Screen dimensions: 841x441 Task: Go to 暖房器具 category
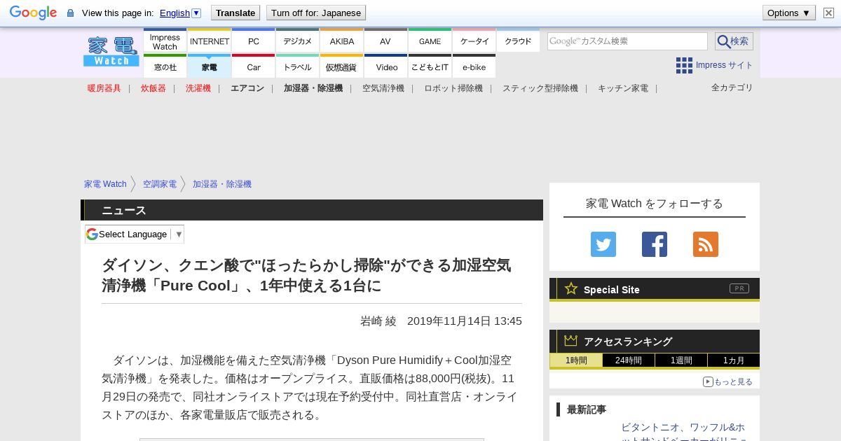104,88
